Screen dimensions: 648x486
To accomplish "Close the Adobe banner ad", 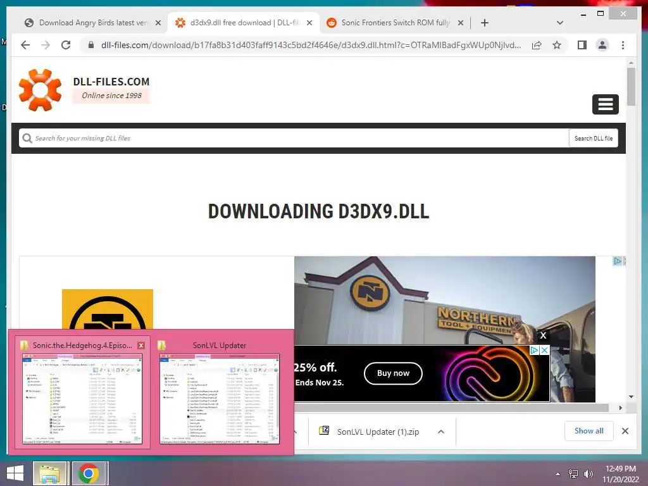I will [x=545, y=350].
